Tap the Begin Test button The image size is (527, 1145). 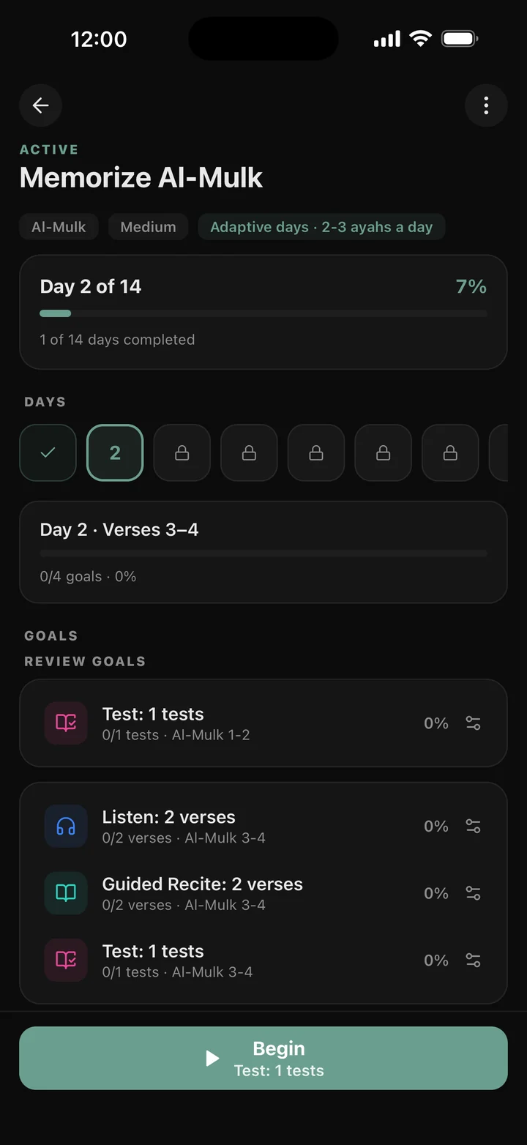pos(263,1058)
